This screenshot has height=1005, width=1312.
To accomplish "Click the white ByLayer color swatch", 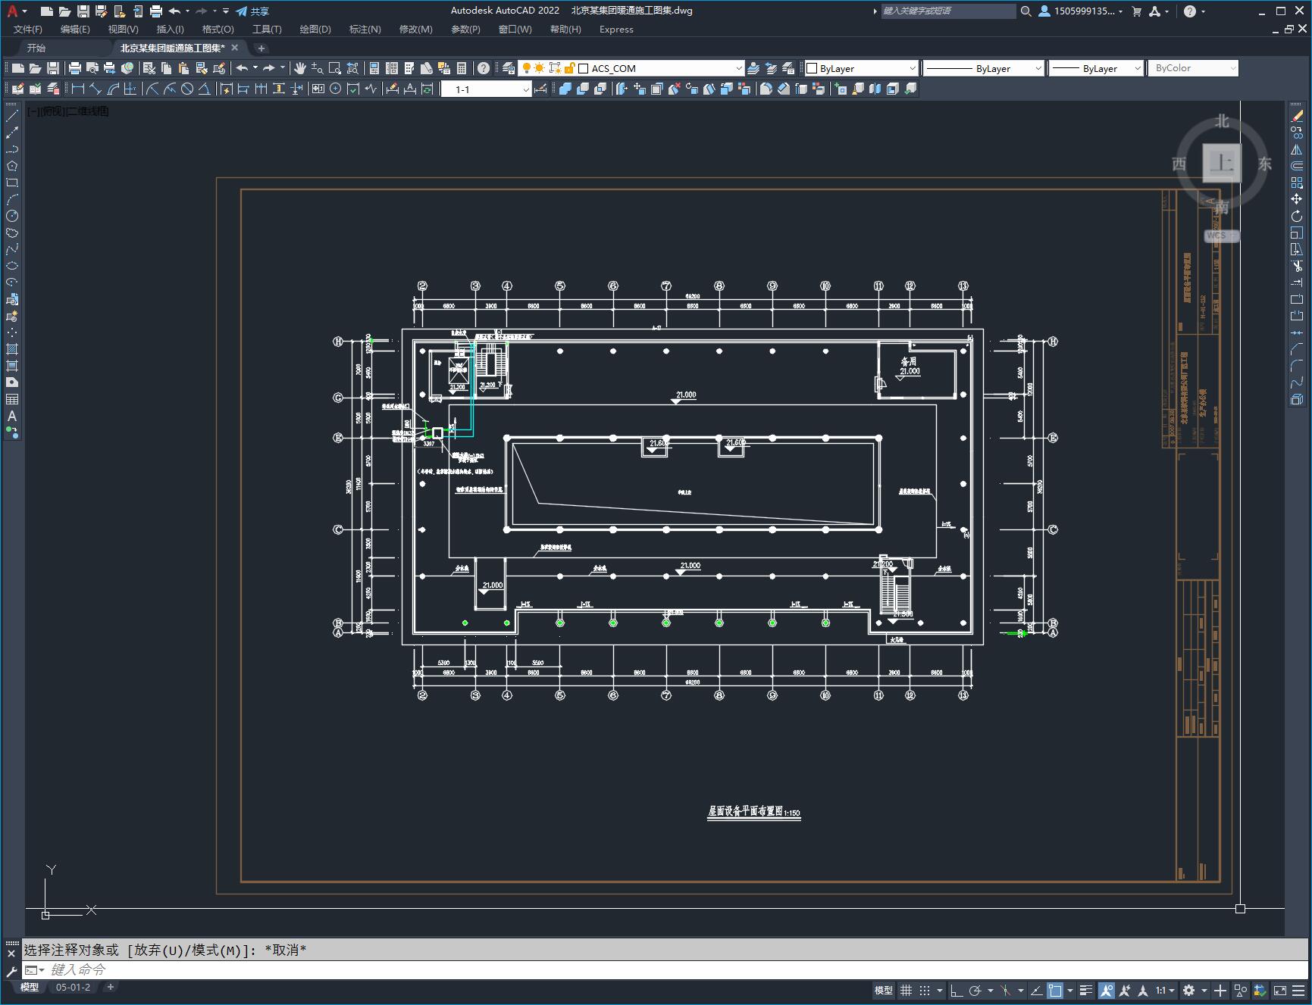I will coord(812,68).
